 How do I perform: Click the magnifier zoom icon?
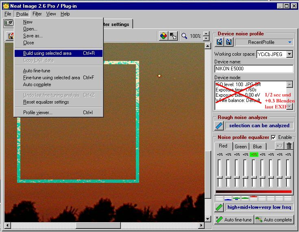[184, 36]
